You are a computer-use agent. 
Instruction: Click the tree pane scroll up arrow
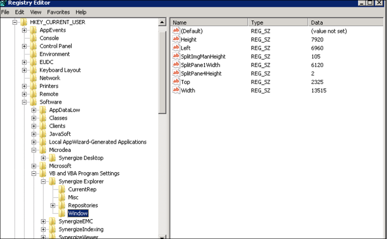pyautogui.click(x=162, y=22)
